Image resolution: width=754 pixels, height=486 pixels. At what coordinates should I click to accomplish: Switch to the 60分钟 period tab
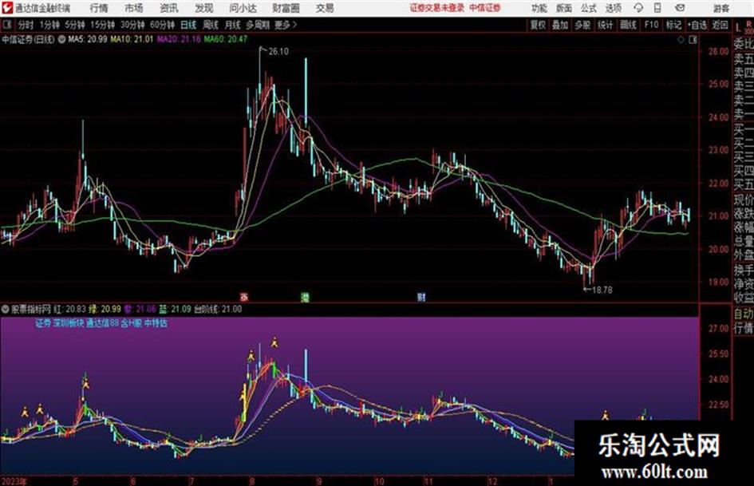pyautogui.click(x=162, y=25)
